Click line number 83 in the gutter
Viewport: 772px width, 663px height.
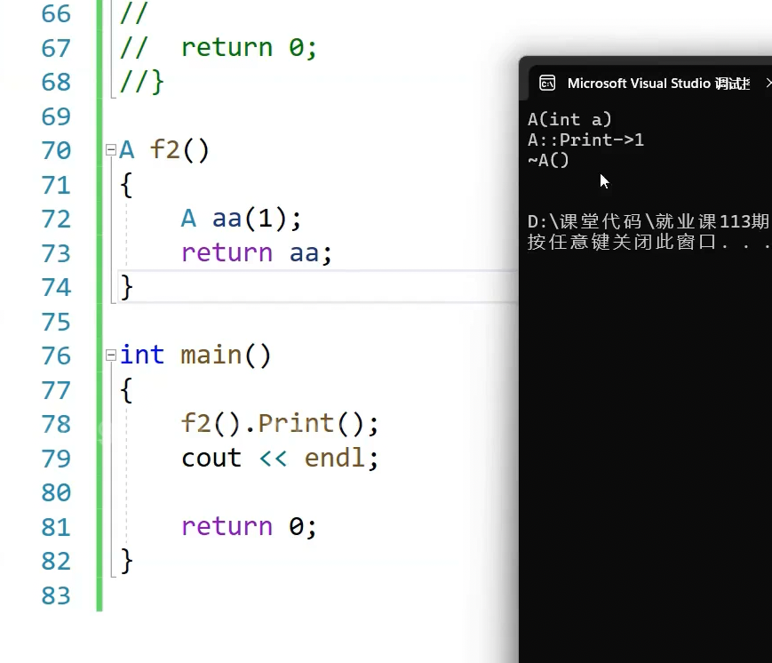point(56,596)
